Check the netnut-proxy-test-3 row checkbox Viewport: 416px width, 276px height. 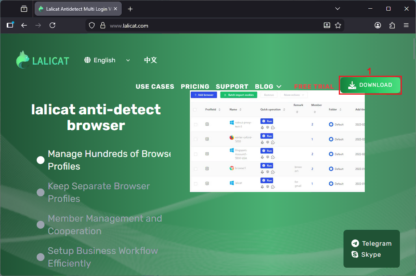pos(195,124)
